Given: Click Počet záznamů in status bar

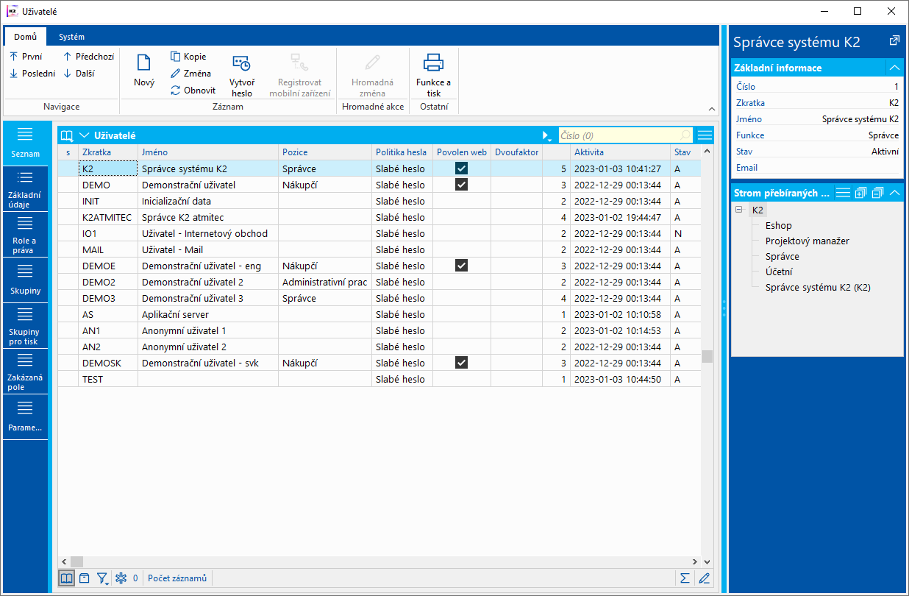Looking at the screenshot, I should [x=177, y=578].
